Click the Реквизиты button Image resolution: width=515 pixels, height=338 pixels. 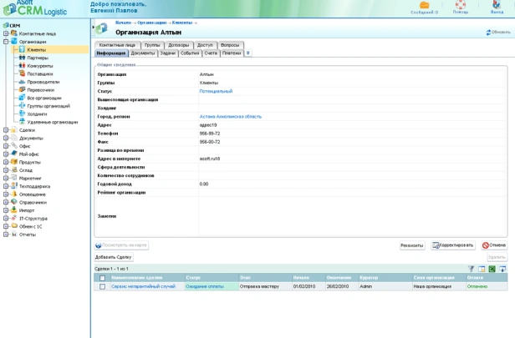point(411,245)
